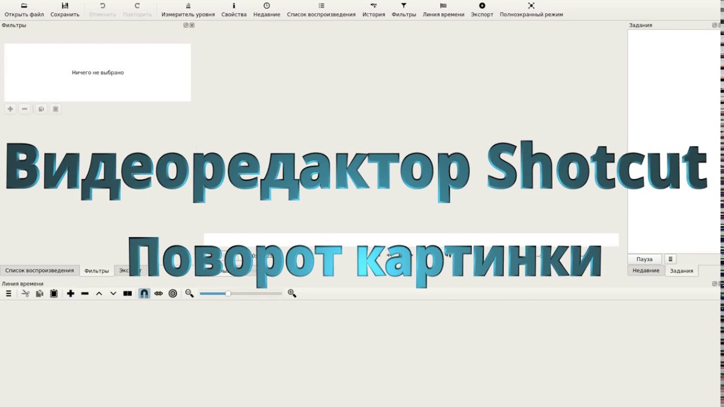Overwrite clip with down chevron
The width and height of the screenshot is (724, 407).
click(113, 293)
